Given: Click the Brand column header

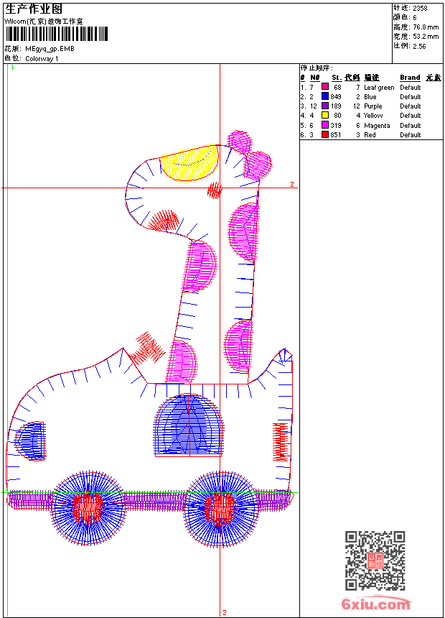Looking at the screenshot, I should coord(410,78).
